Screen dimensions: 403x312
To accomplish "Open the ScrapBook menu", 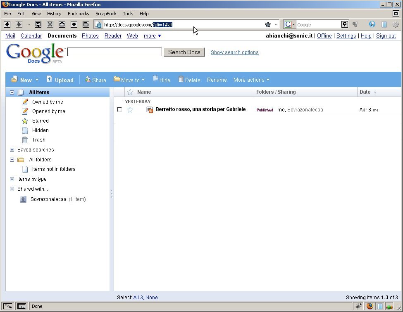I will point(106,14).
